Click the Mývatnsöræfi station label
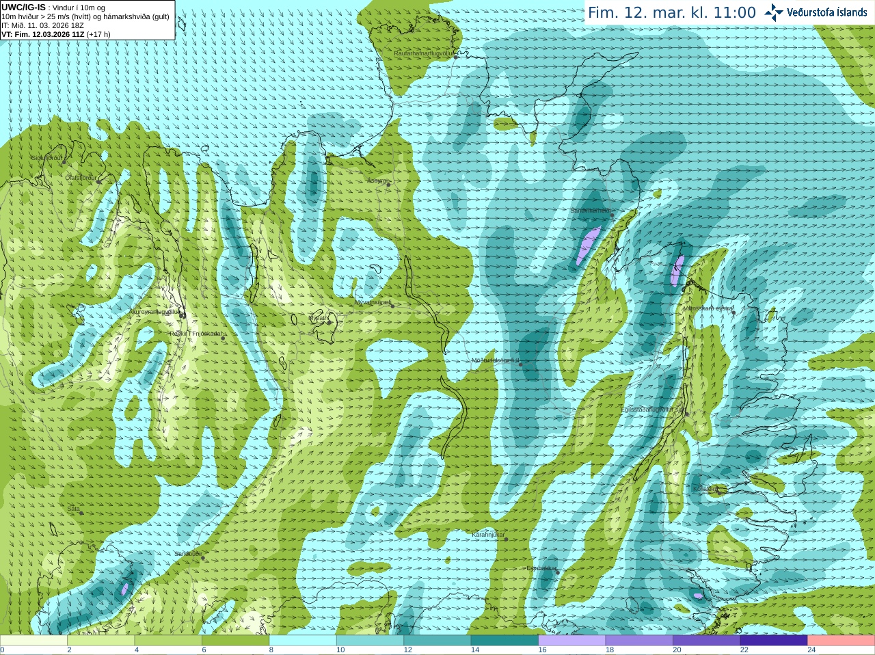Image resolution: width=875 pixels, height=655 pixels. click(x=373, y=302)
